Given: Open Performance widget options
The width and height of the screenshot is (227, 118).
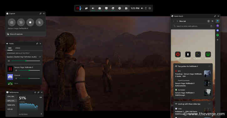Looking at the screenshot, I should [x=35, y=92].
